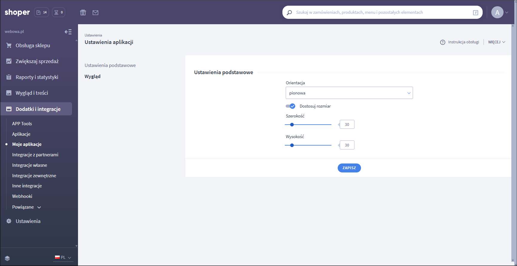Open the Orientacja dropdown
Screen dimensions: 517x266
tap(349, 93)
